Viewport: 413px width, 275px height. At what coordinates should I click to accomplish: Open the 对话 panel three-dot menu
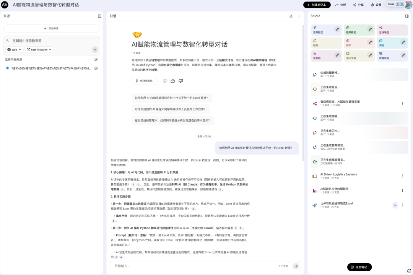pos(299,16)
